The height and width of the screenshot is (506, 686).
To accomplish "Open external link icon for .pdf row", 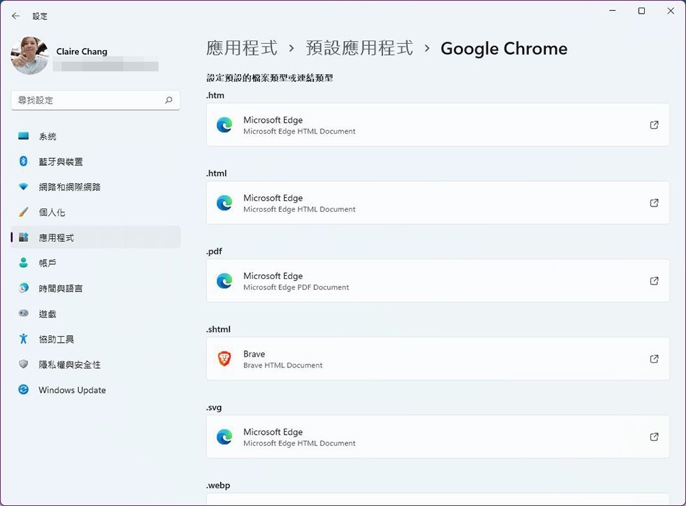I will point(654,281).
